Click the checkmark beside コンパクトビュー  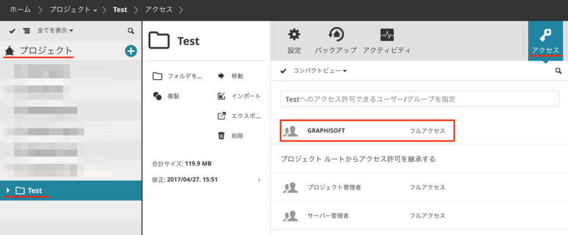pyautogui.click(x=284, y=71)
